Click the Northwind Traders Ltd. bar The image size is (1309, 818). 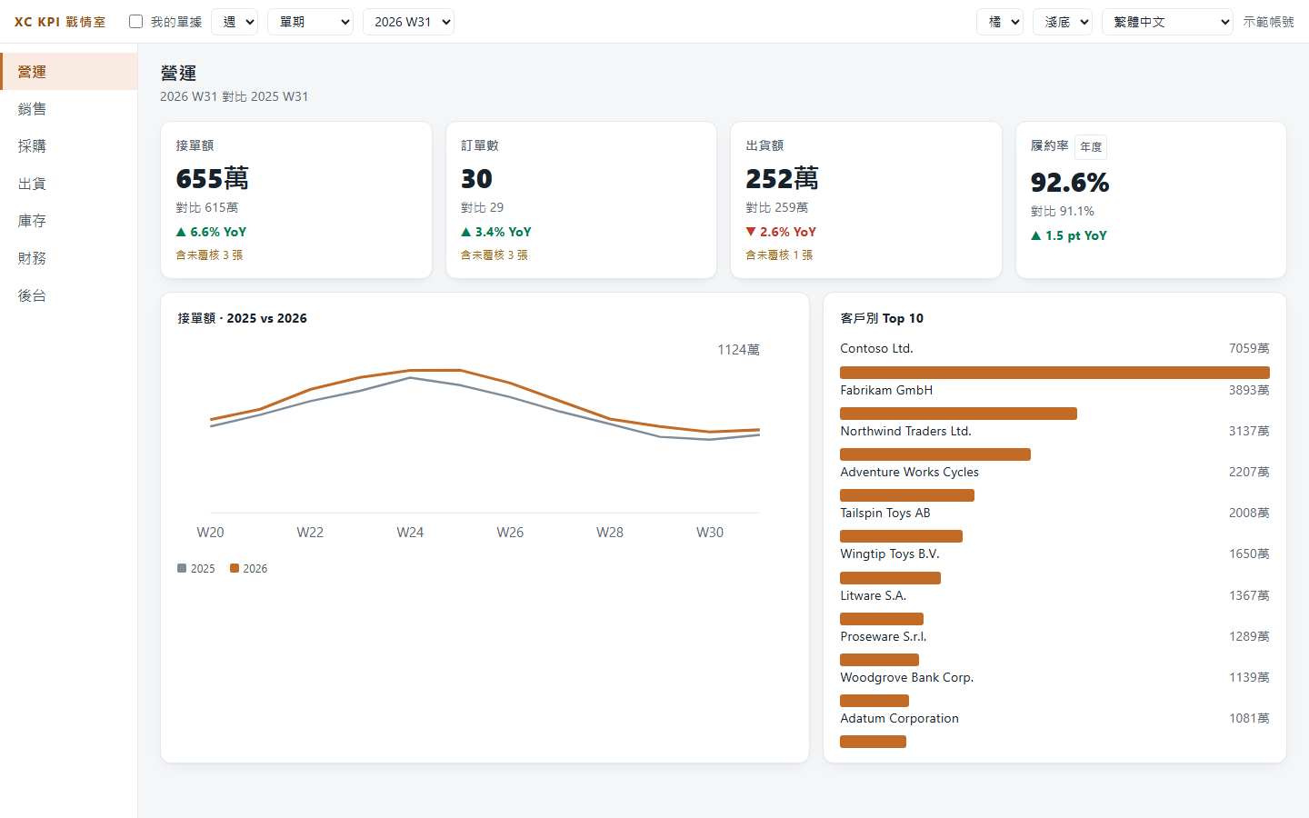[935, 454]
